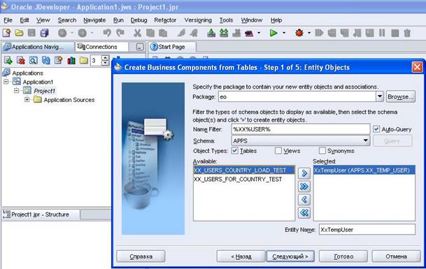Click the Back navigation round icon
The image size is (426, 269).
click(62, 33)
